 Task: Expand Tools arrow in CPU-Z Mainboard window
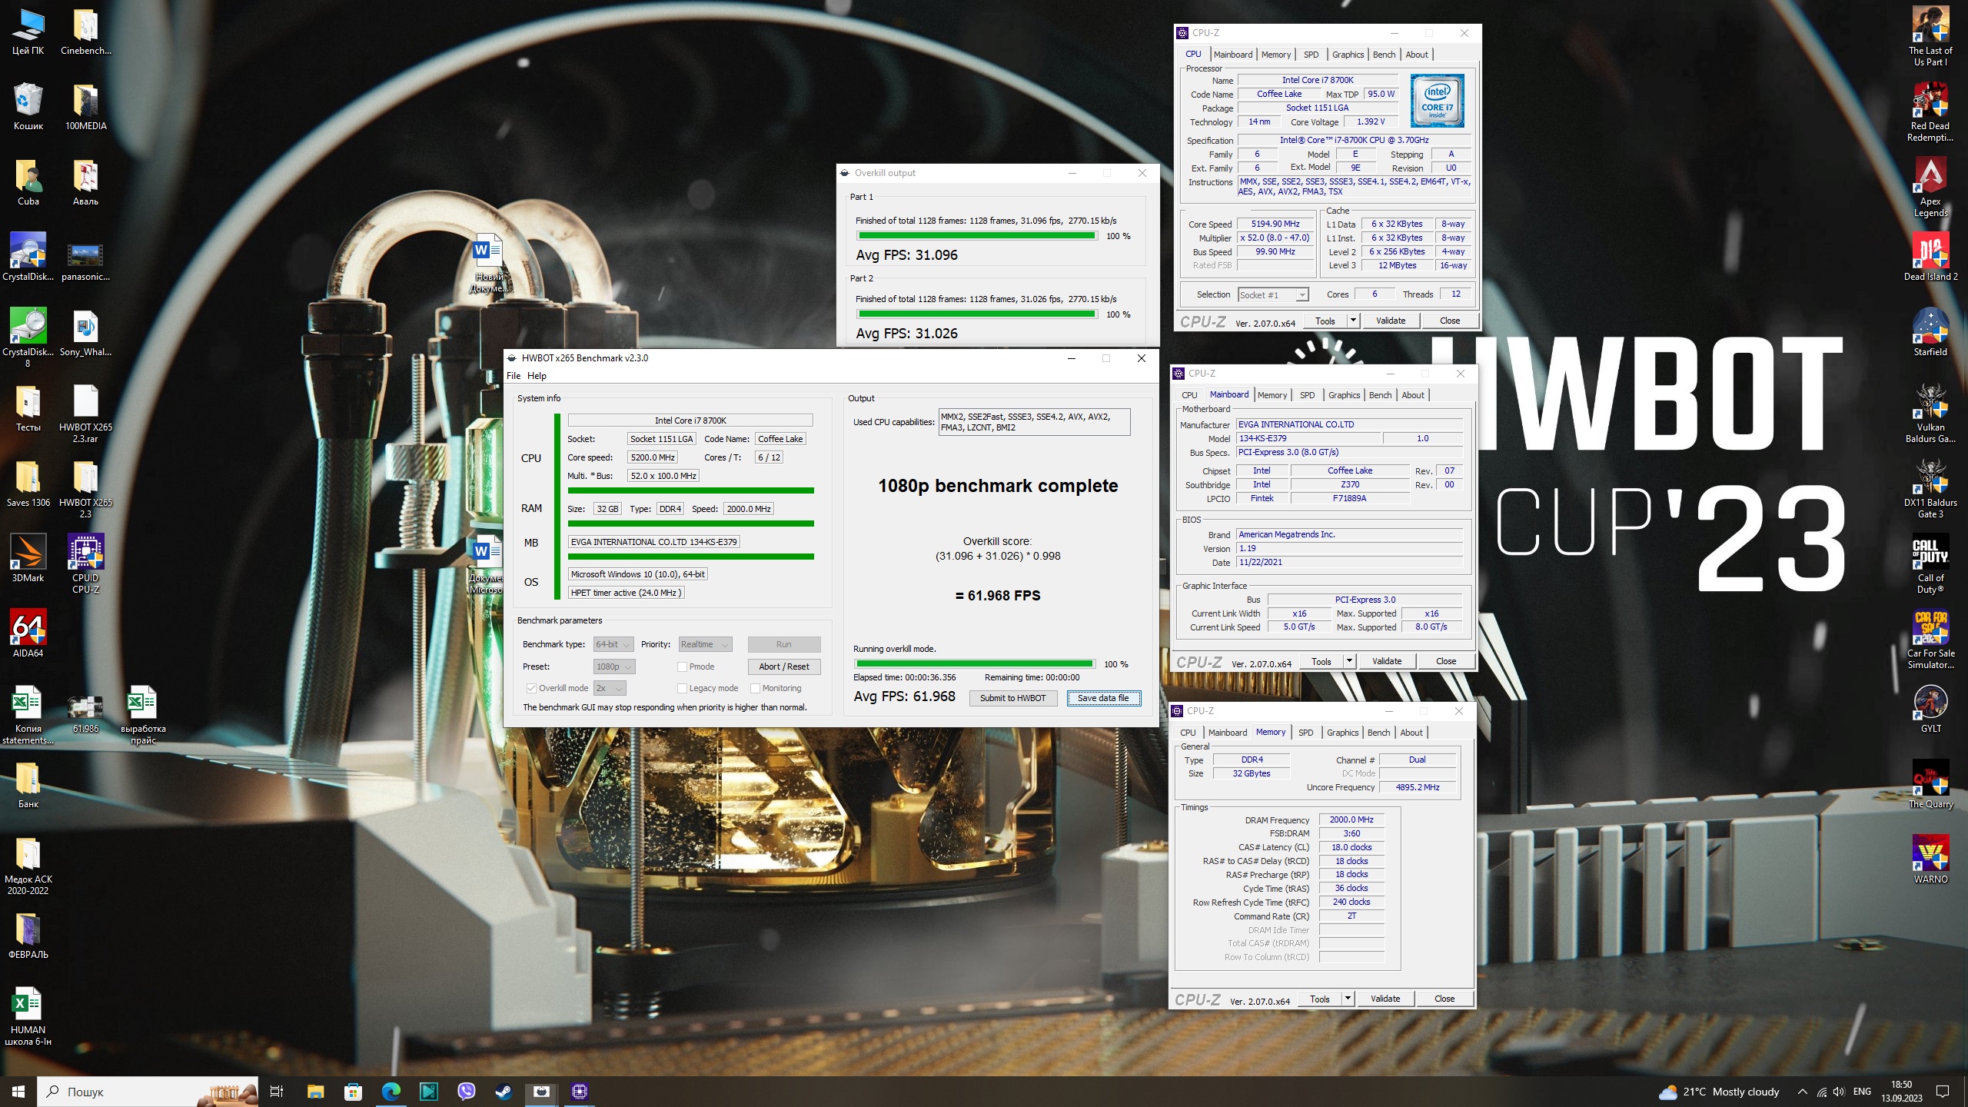tap(1349, 661)
